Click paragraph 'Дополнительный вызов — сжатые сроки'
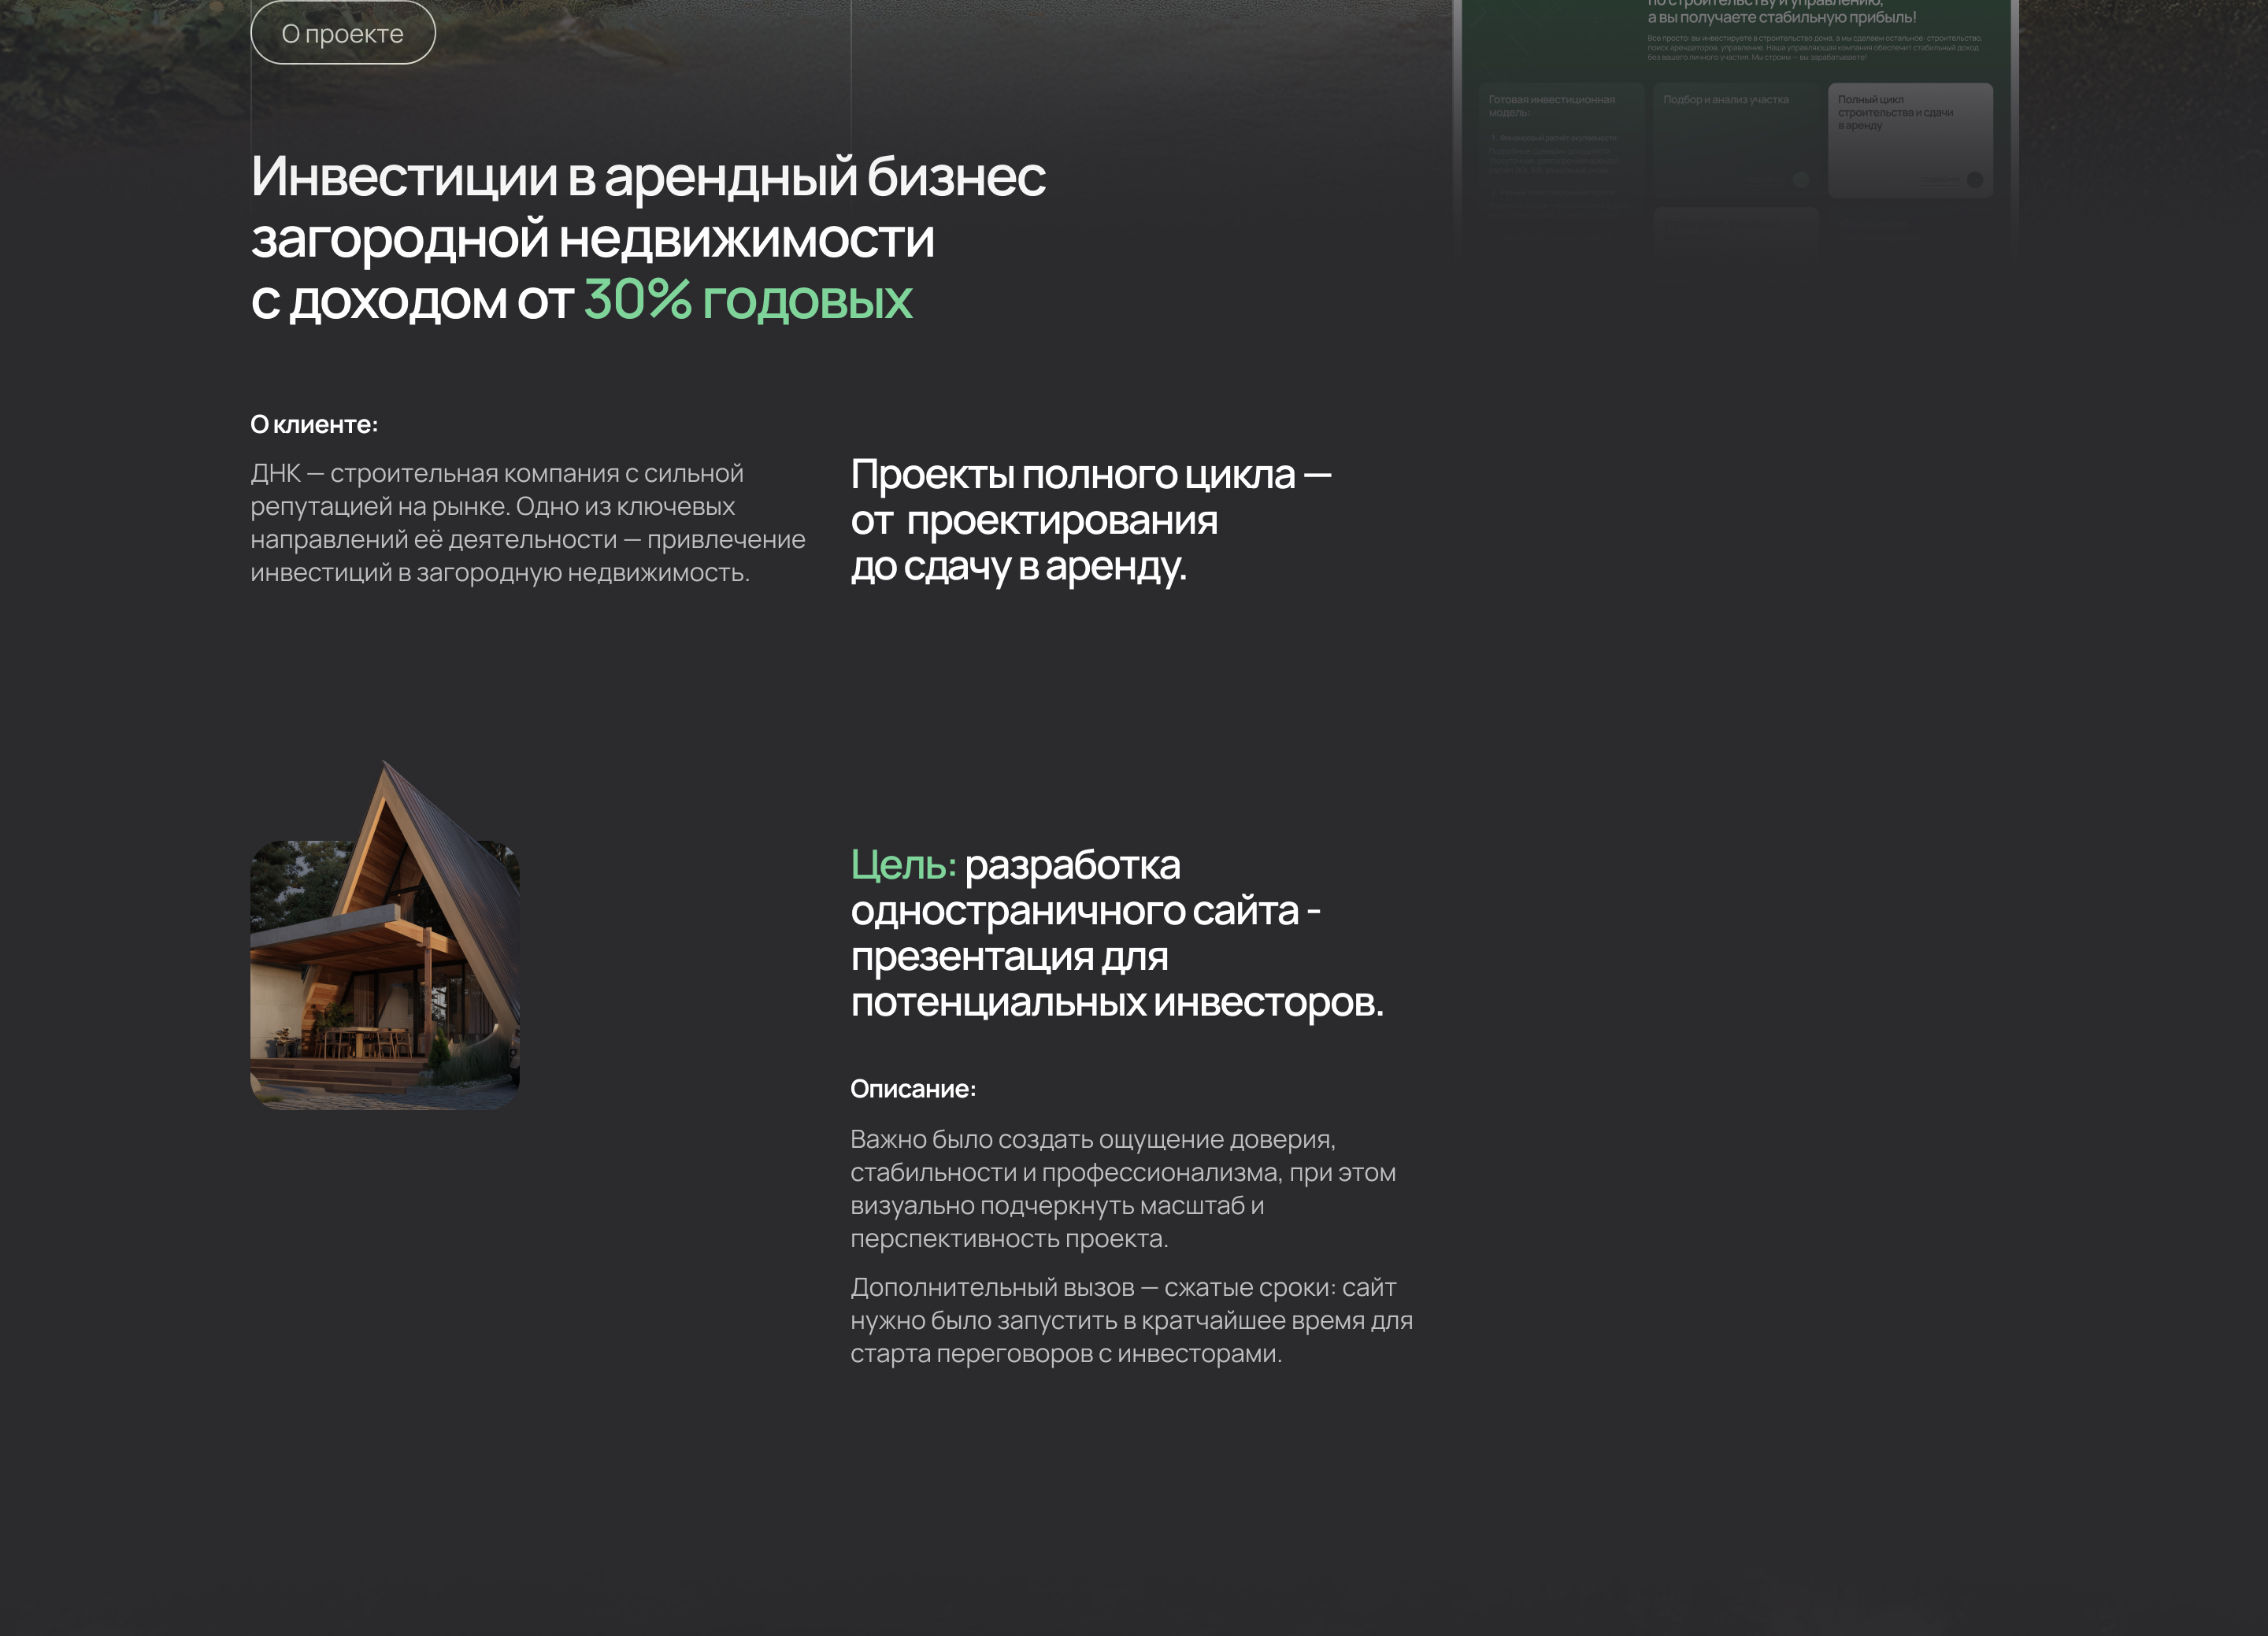This screenshot has width=2268, height=1636. [1131, 1320]
